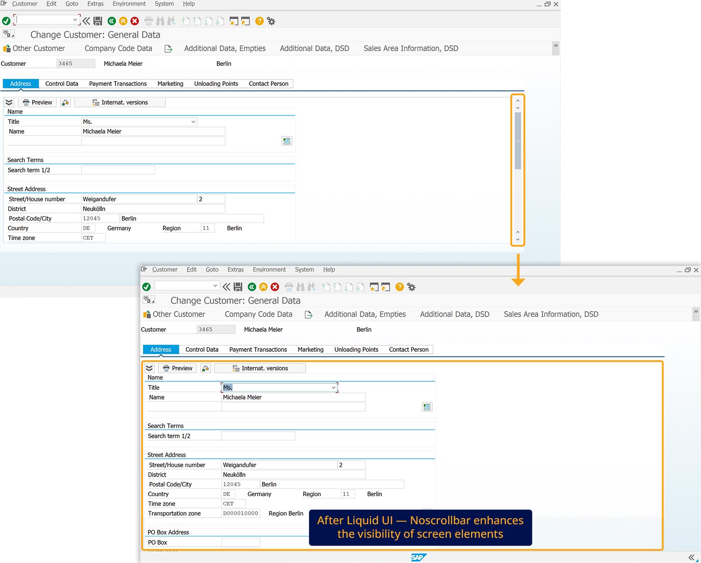The width and height of the screenshot is (701, 563).
Task: Click the green Back icon in upper window
Action: coord(112,21)
